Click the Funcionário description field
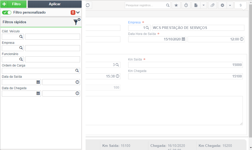 click(53, 59)
